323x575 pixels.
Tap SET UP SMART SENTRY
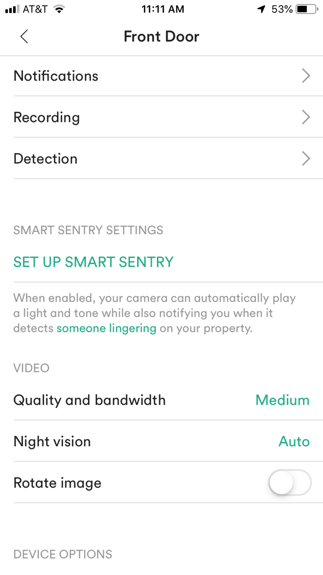pyautogui.click(x=93, y=262)
